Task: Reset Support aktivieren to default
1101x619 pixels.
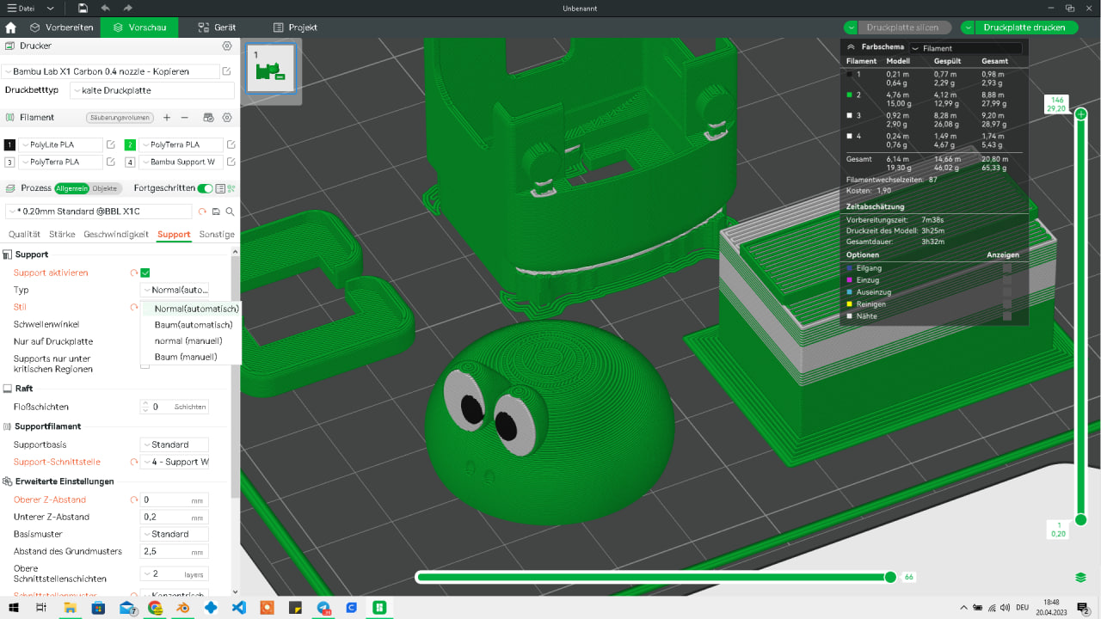Action: (134, 273)
